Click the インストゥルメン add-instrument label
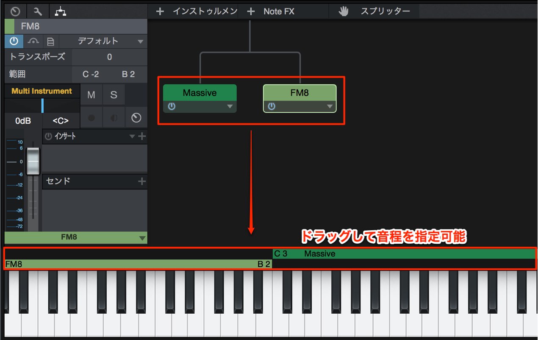 tap(205, 11)
